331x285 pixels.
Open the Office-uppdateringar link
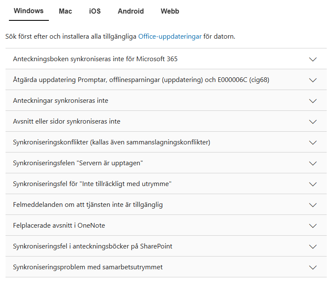tap(170, 37)
